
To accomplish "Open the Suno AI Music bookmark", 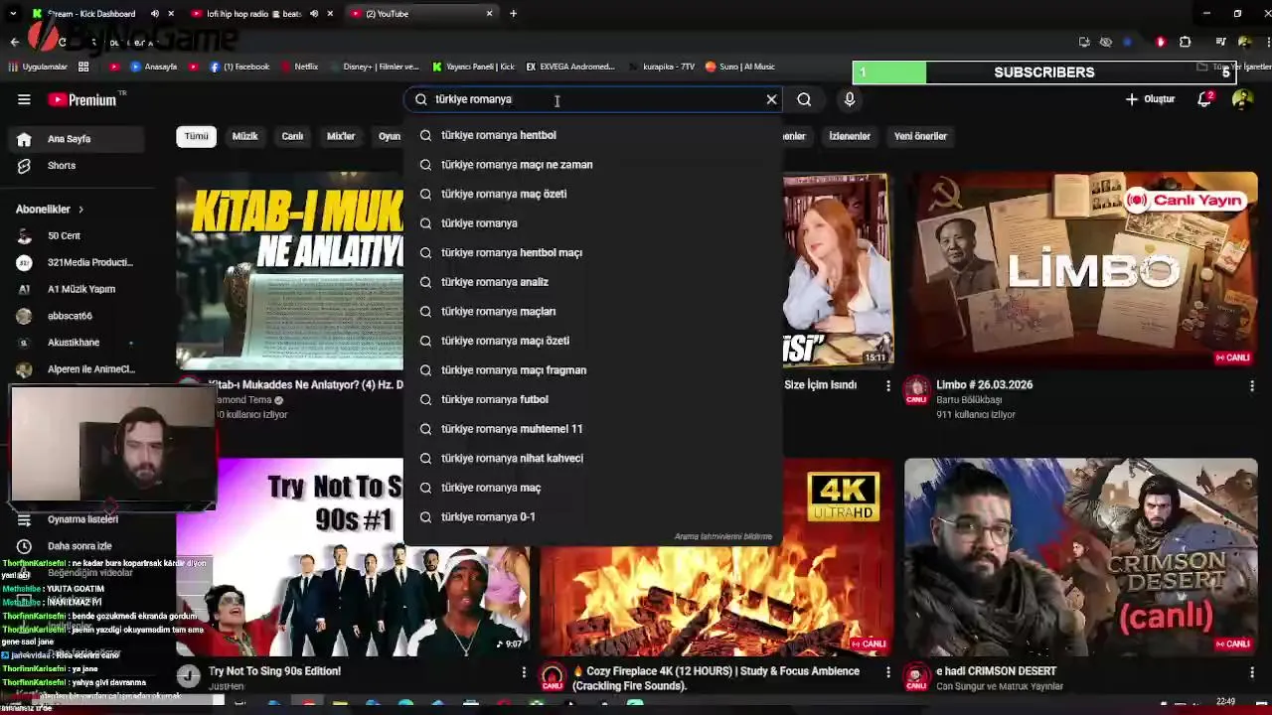I will 740,67.
